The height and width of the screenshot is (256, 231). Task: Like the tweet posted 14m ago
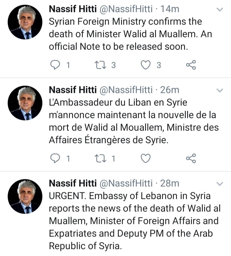(x=146, y=65)
